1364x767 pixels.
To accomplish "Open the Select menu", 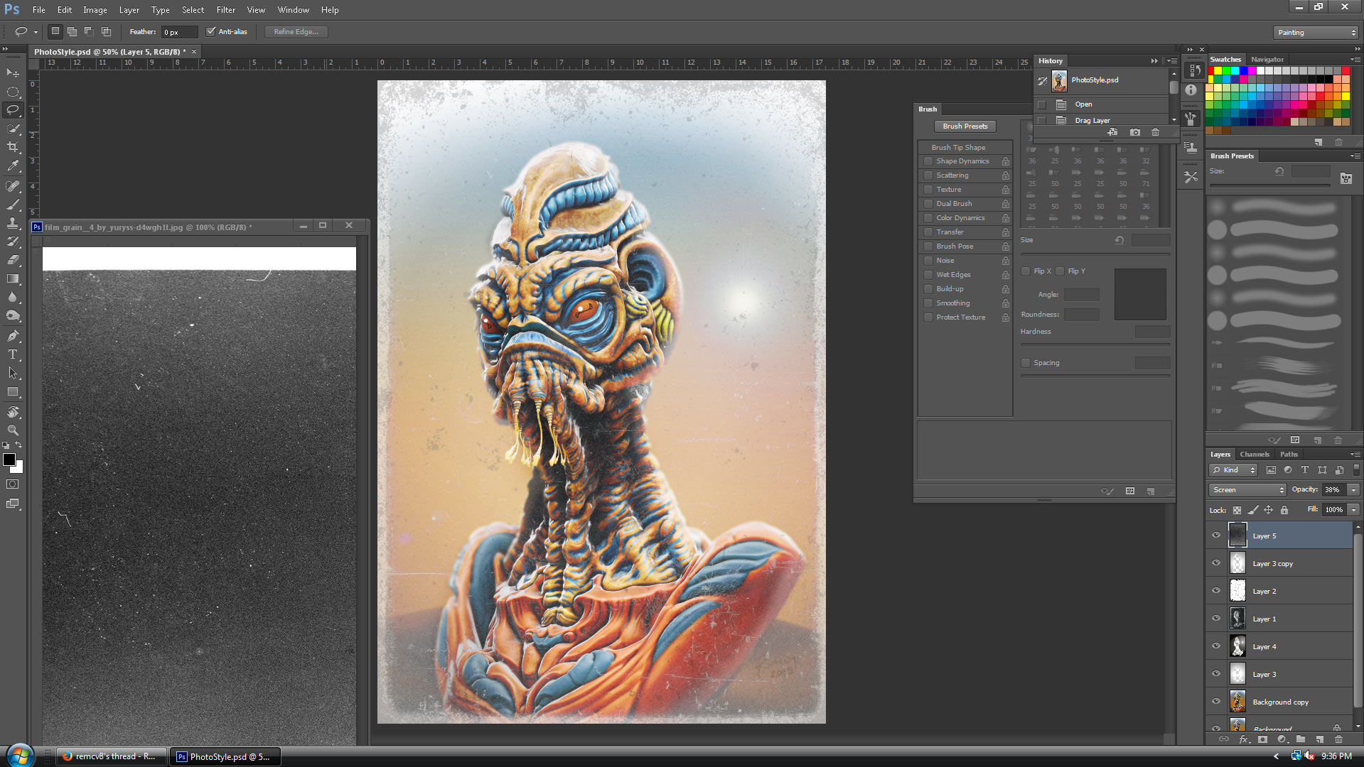I will [193, 10].
